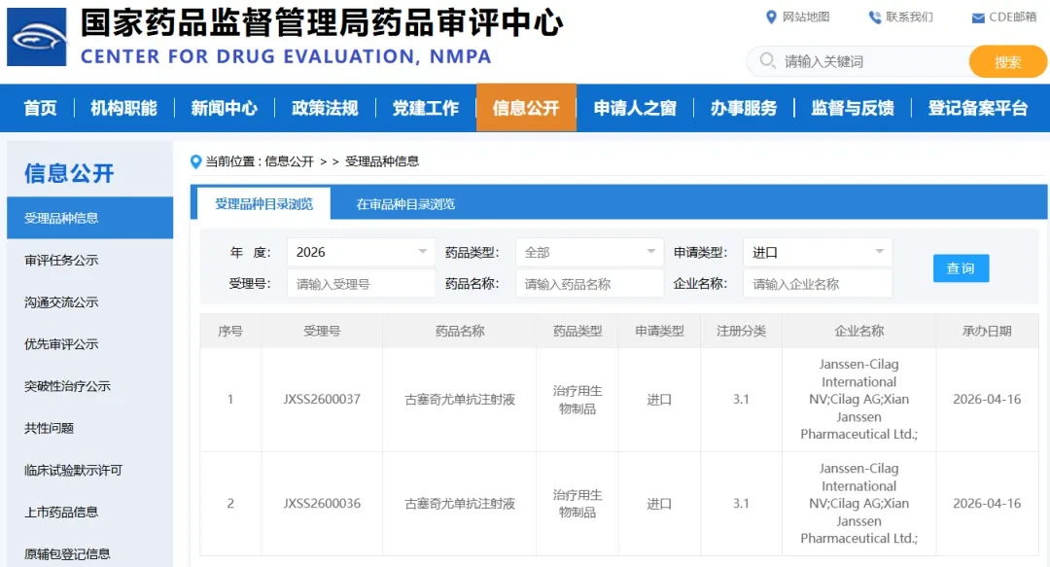1050x567 pixels.
Task: Click the contact us phone icon
Action: coord(875,18)
